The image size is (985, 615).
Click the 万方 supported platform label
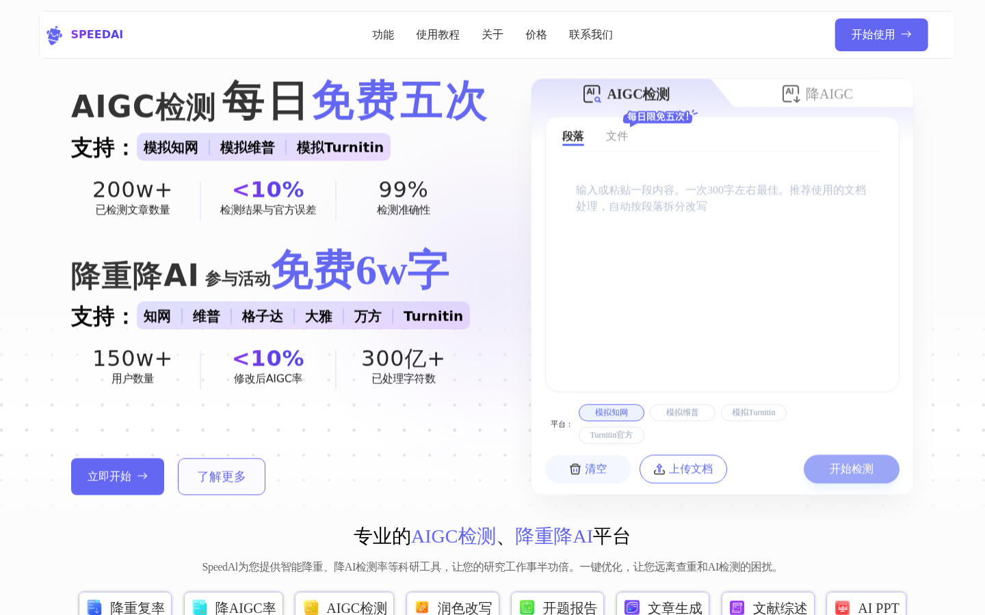[368, 316]
